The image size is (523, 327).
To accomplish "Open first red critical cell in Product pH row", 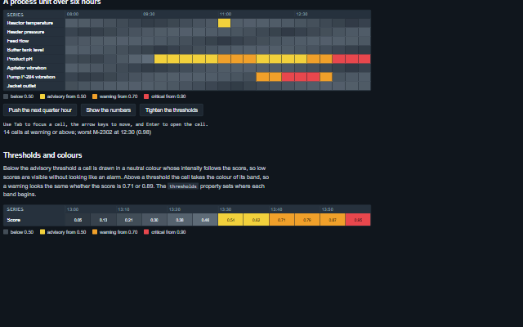I will (x=338, y=59).
